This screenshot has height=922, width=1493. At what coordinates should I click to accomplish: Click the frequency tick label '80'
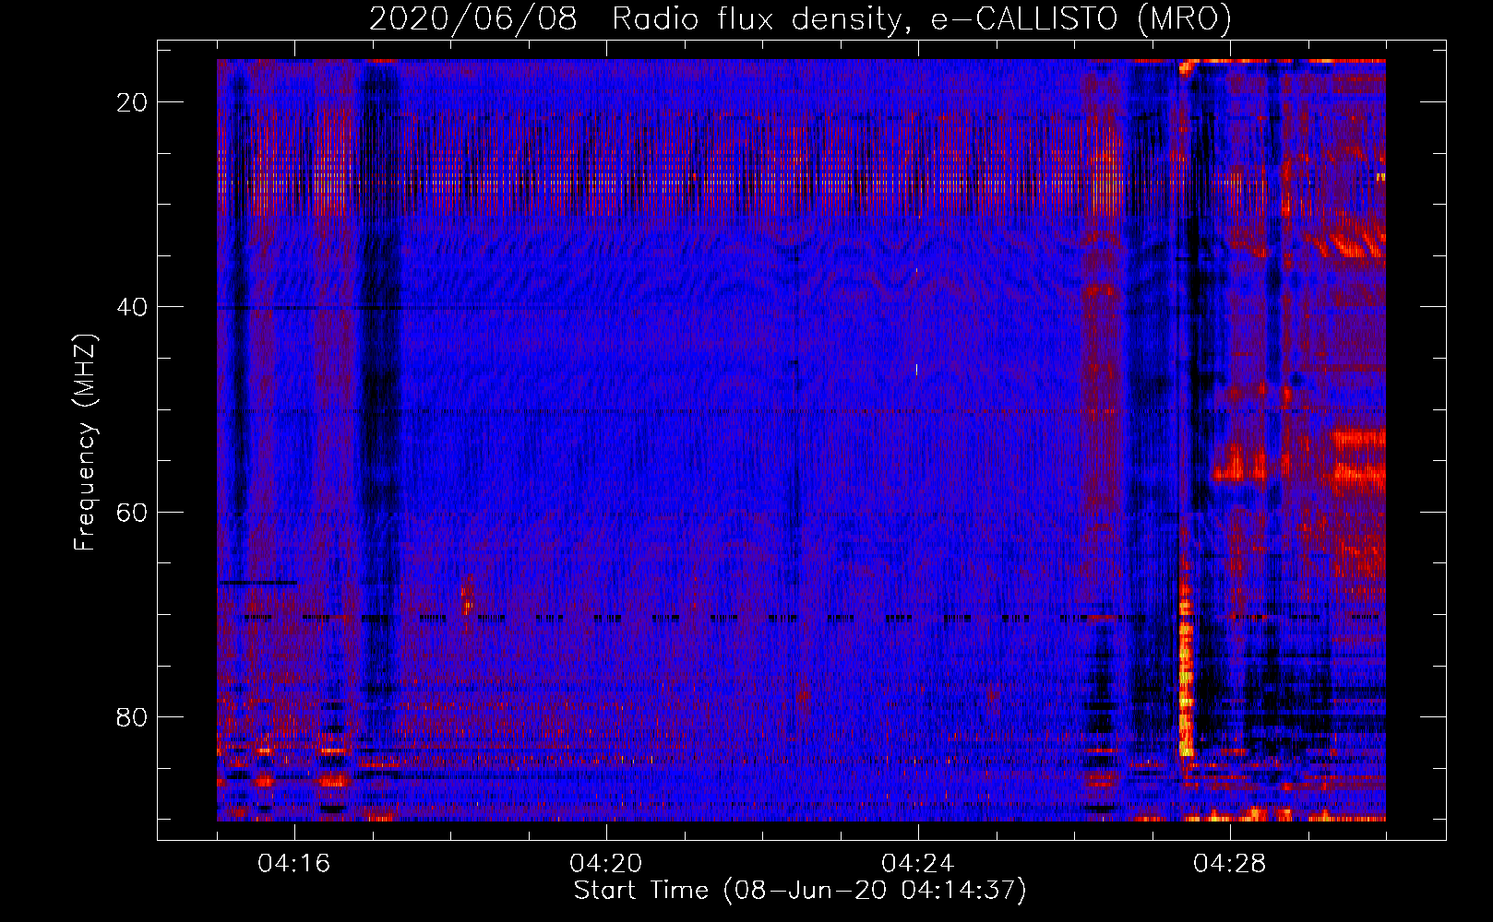pos(133,716)
